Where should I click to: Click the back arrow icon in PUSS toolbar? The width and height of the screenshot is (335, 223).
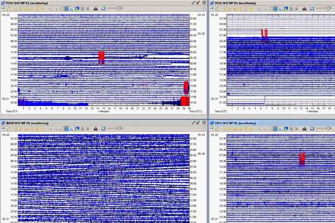coord(3,9)
